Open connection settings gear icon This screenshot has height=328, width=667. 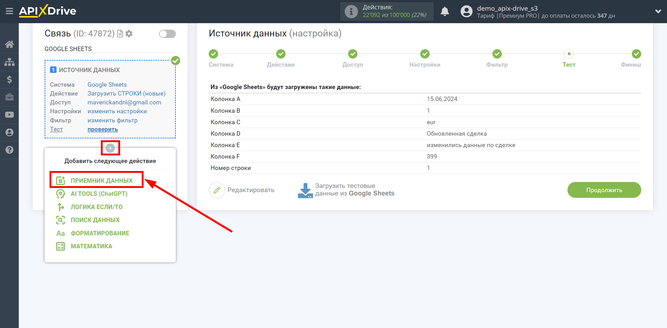click(x=129, y=34)
